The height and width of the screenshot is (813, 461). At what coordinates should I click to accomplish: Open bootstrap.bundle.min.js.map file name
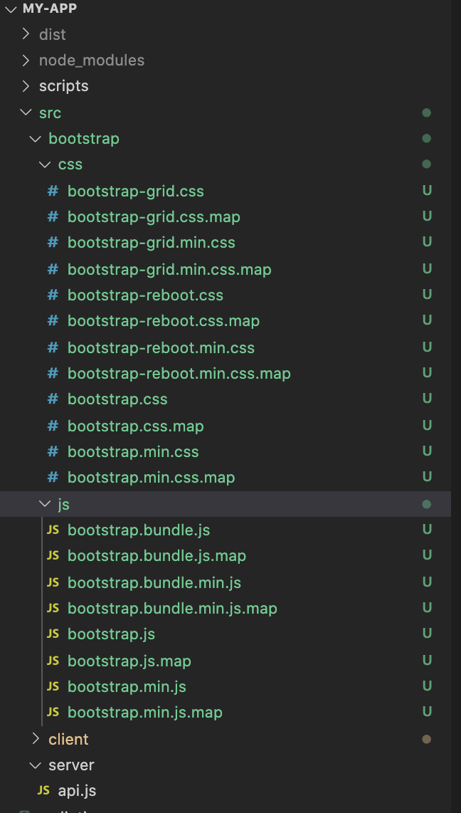172,608
